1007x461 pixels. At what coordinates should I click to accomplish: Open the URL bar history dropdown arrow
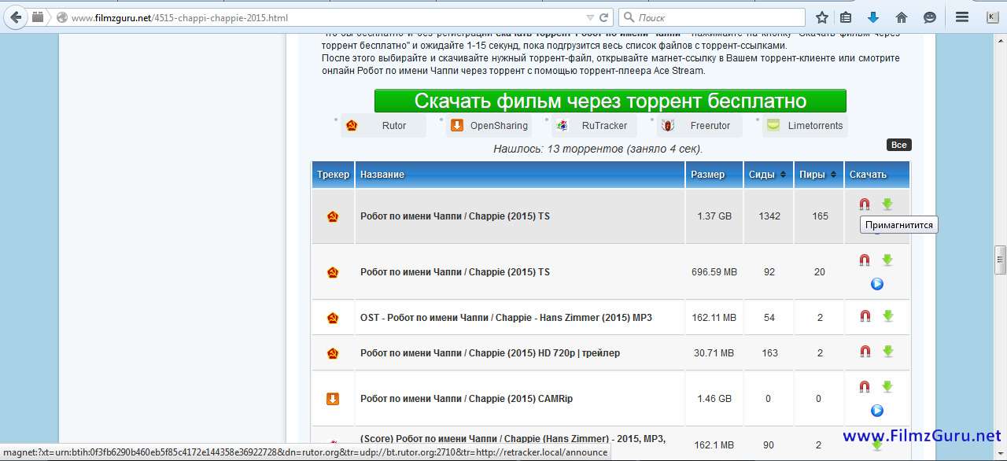tap(590, 17)
